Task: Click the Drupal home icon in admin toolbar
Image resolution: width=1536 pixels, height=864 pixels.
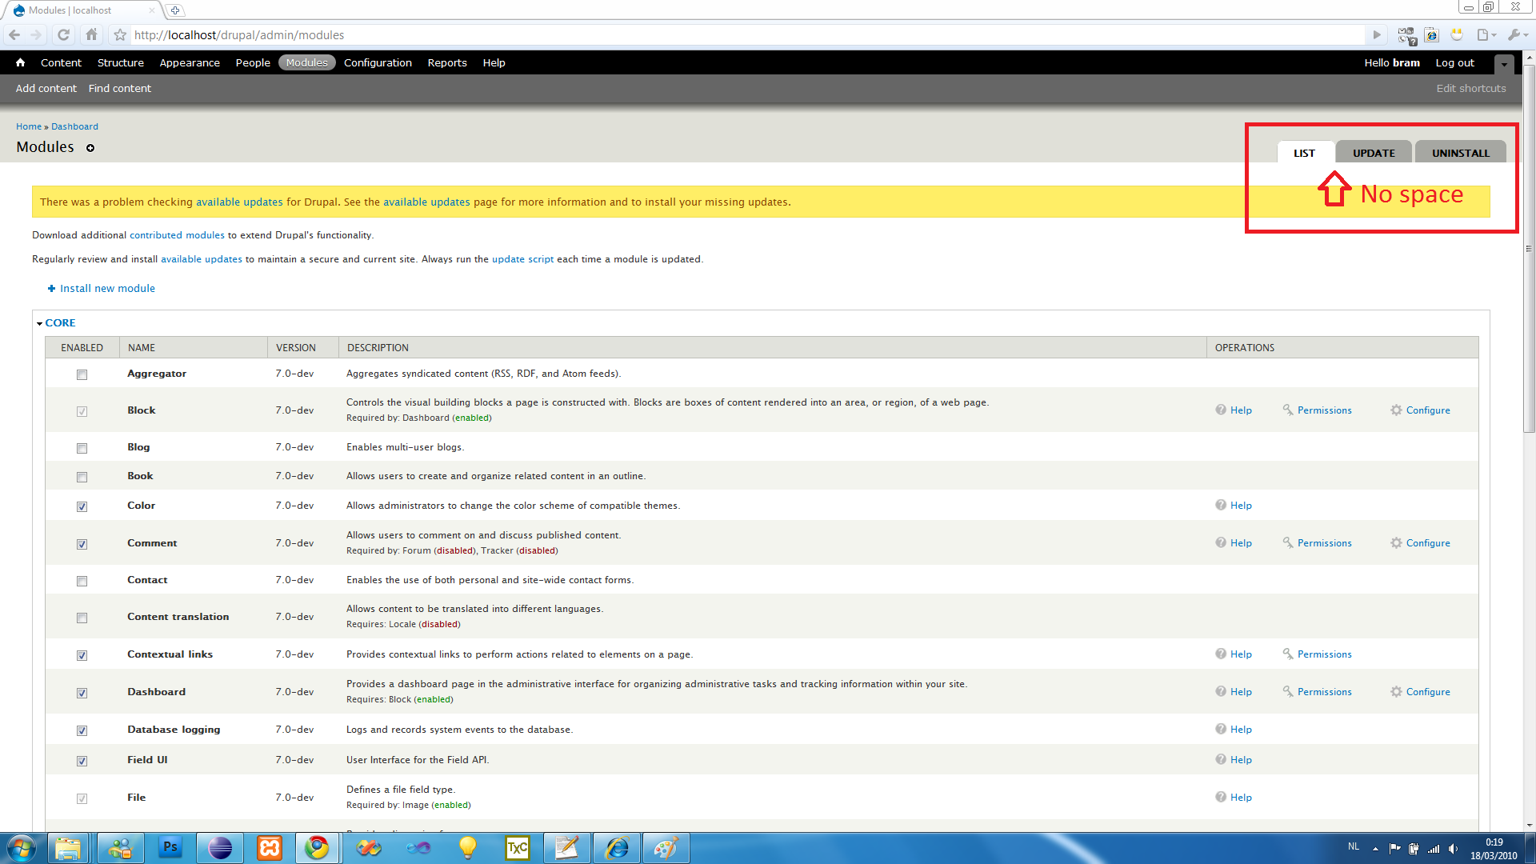Action: coord(20,62)
